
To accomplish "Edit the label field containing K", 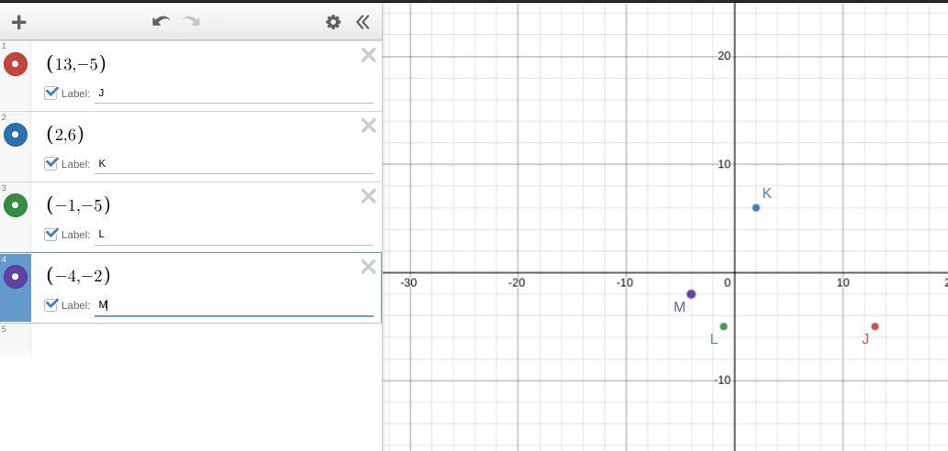I will pos(234,164).
